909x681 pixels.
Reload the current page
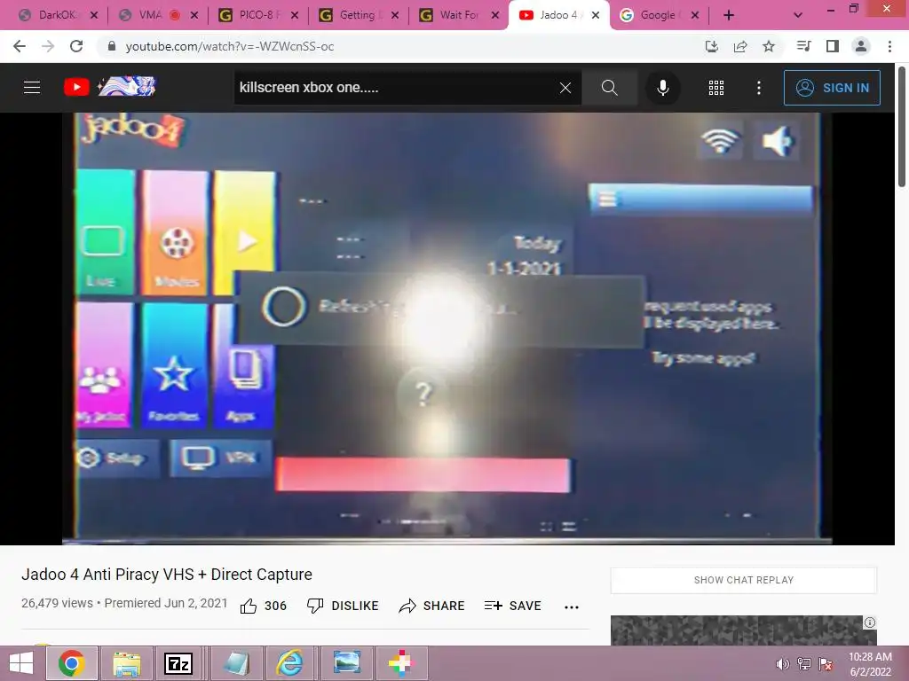coord(76,46)
